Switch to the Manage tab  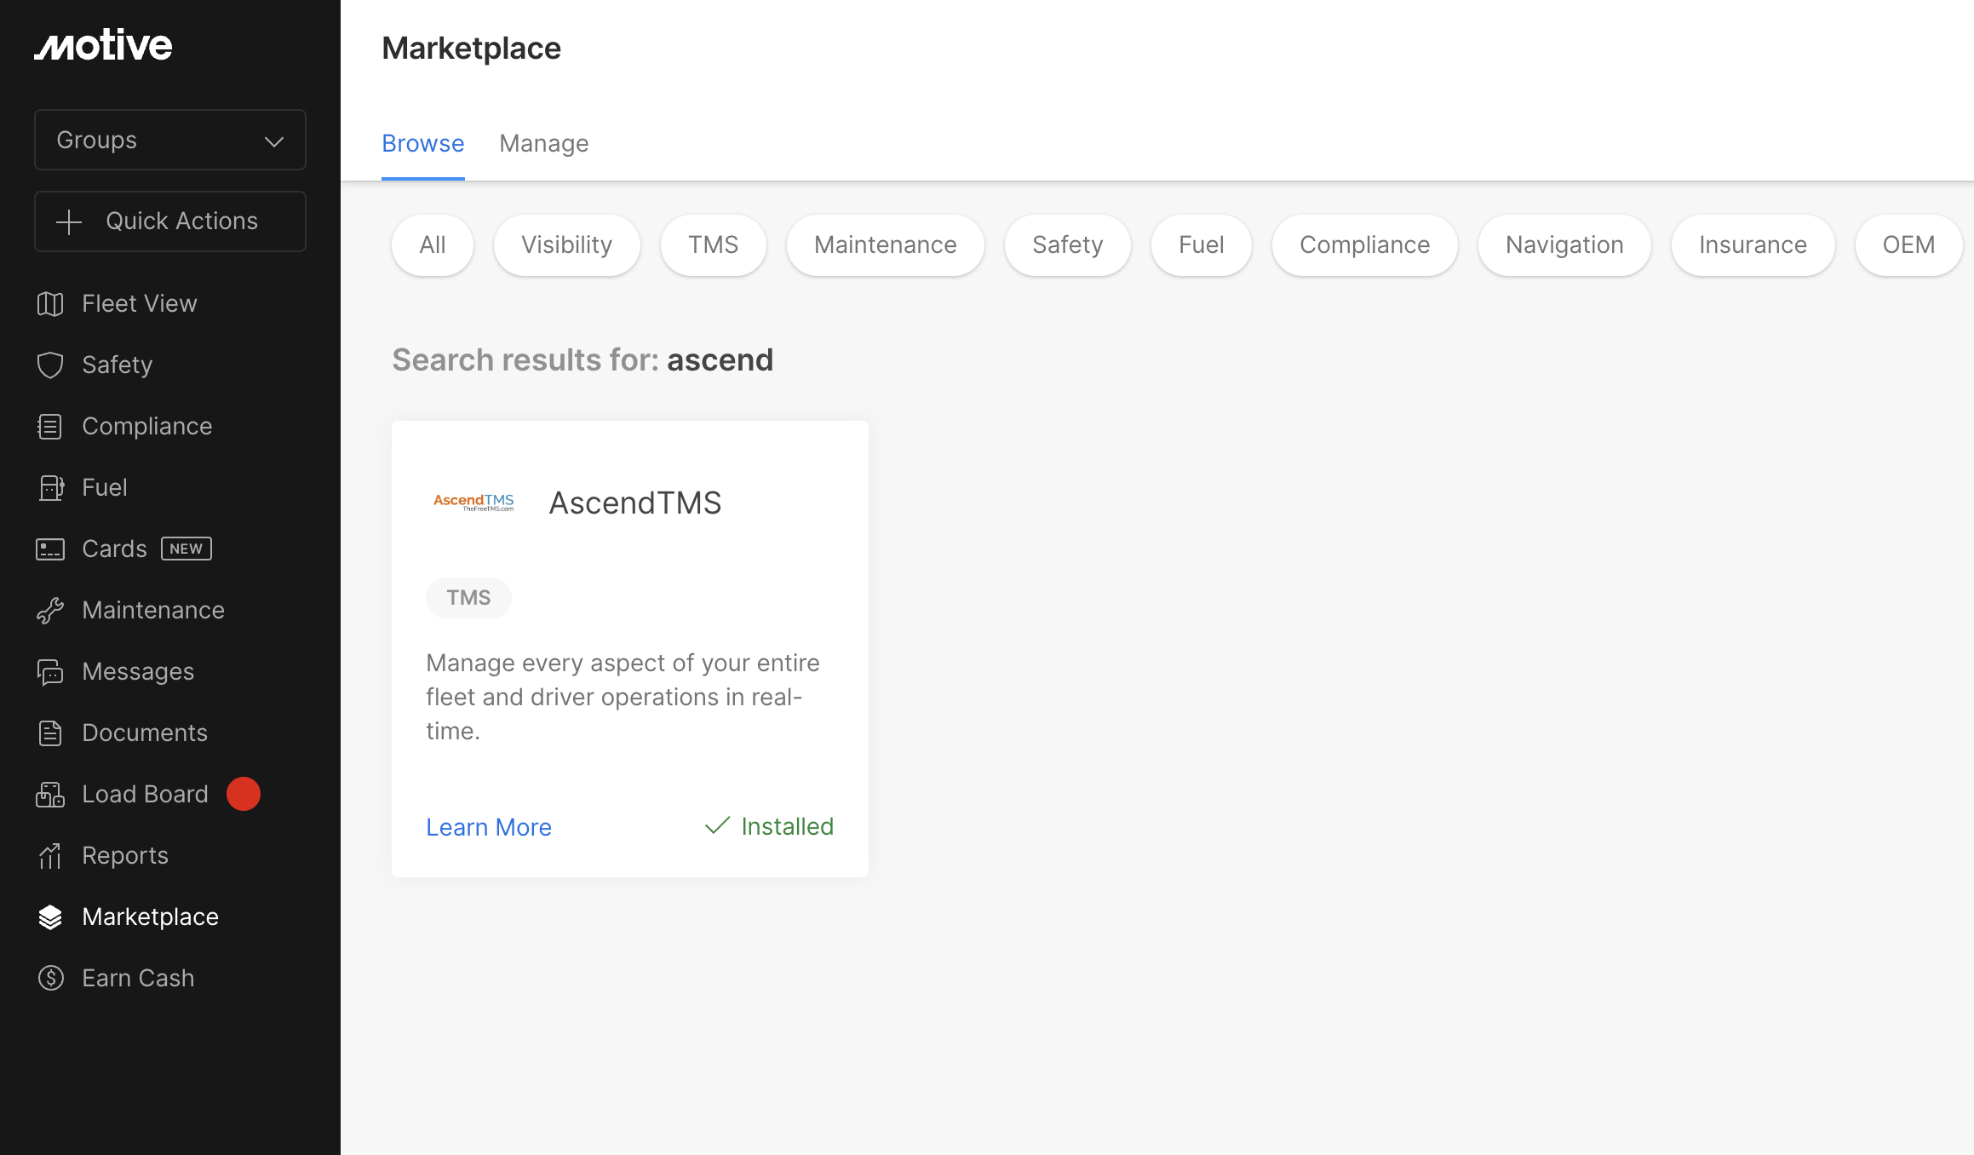pyautogui.click(x=544, y=143)
